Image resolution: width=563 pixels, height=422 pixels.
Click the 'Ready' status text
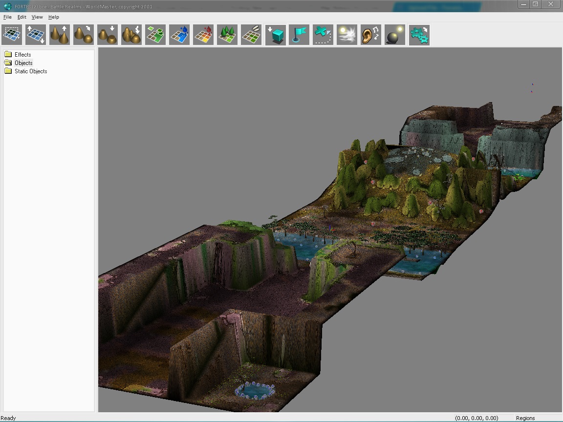point(8,418)
